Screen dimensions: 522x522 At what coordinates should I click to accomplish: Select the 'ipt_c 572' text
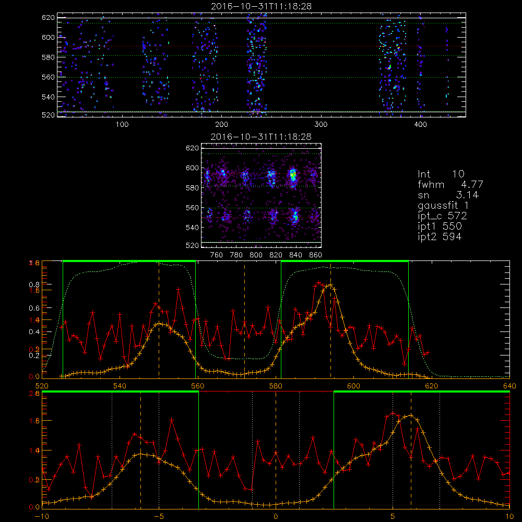click(x=443, y=216)
